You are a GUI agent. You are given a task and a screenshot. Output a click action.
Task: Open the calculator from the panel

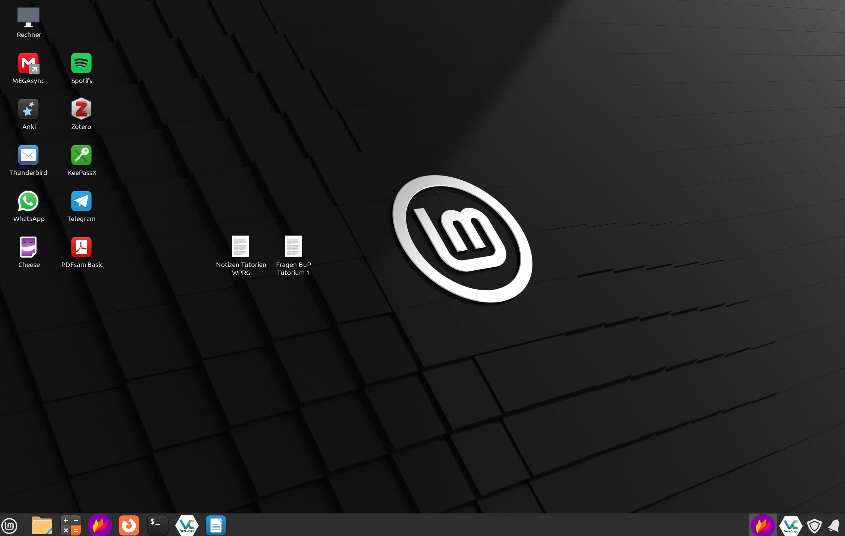71,525
